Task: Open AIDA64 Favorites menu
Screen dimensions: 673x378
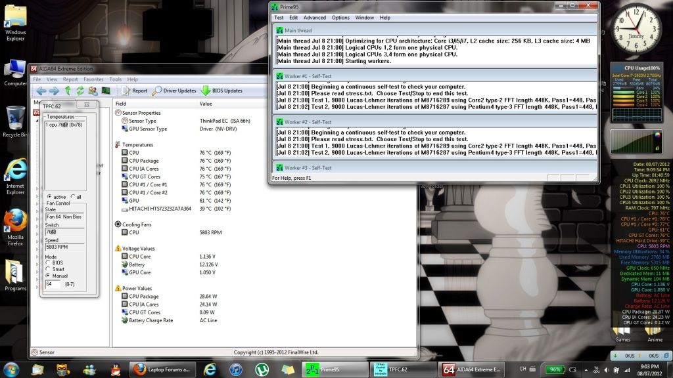Action: point(93,79)
